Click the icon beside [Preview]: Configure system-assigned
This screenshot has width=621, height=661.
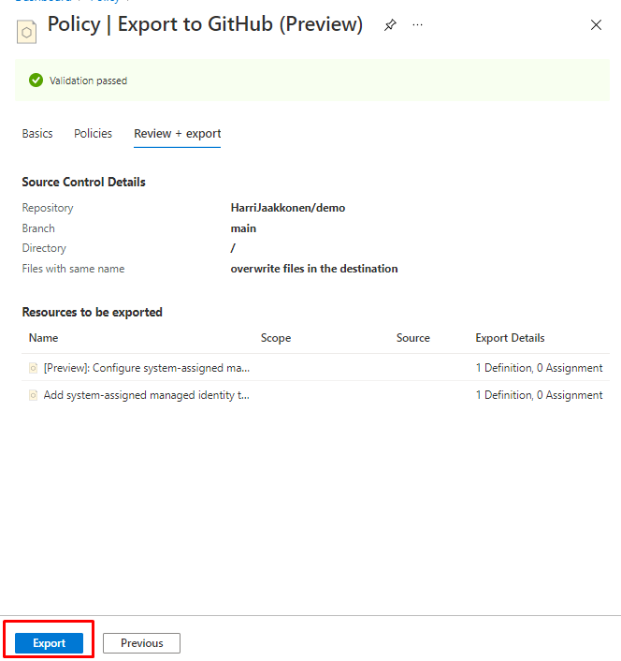point(34,368)
